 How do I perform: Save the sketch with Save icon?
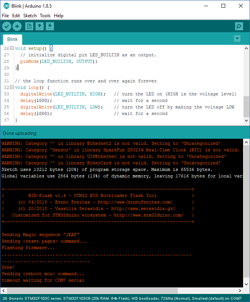click(50, 26)
